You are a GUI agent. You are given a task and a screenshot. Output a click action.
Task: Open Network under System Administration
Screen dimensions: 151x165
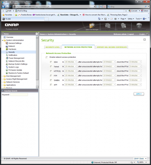click(12, 46)
